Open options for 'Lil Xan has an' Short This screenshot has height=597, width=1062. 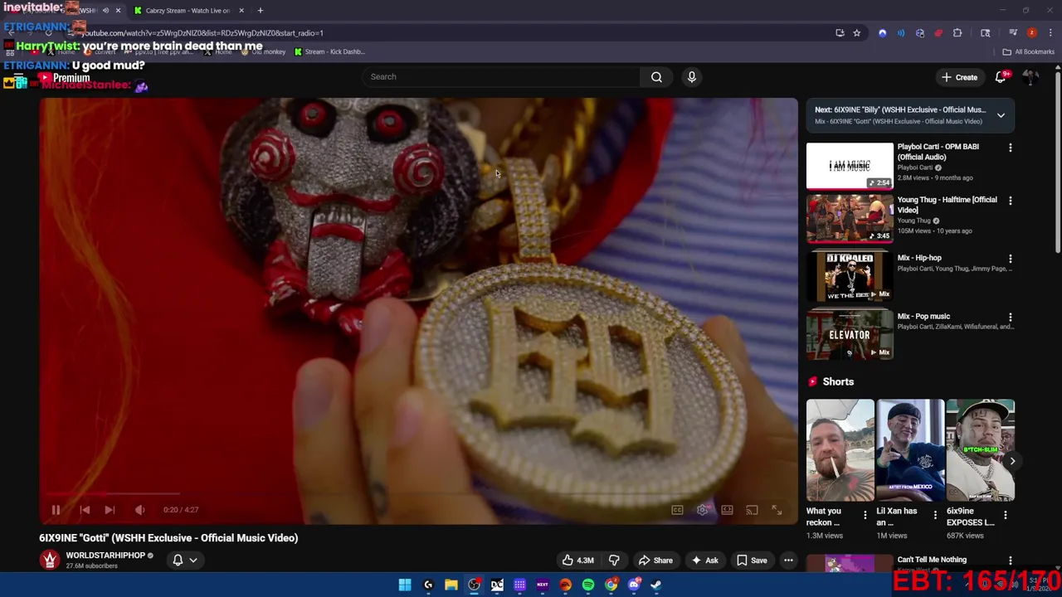click(x=935, y=515)
